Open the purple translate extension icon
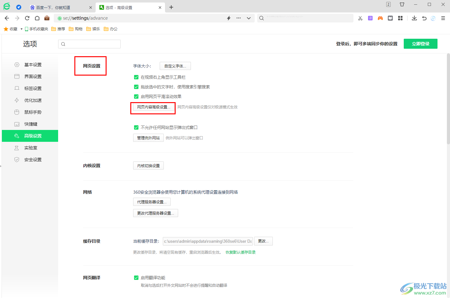Screen dimensions: 450x298 pyautogui.click(x=370, y=18)
